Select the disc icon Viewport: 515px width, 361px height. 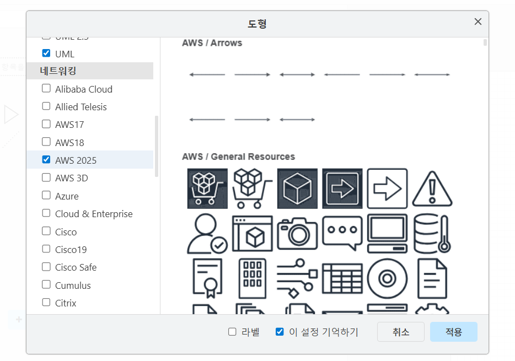387,279
